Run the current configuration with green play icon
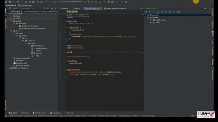 coord(85,2)
